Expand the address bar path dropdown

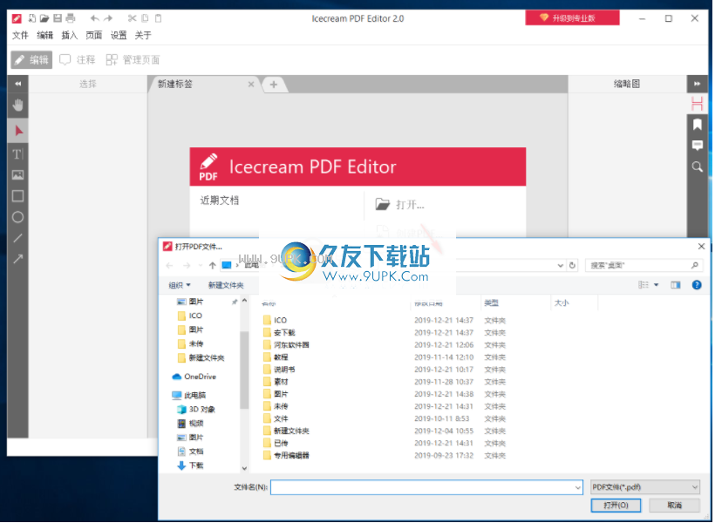pos(561,265)
